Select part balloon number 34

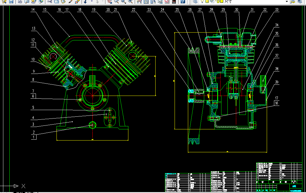pos(276,25)
